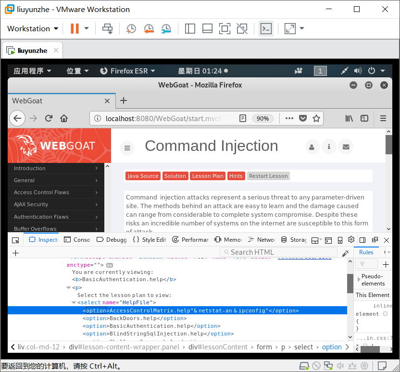The image size is (400, 372).
Task: Toggle the thumbnail bar view
Action: pyautogui.click(x=207, y=28)
